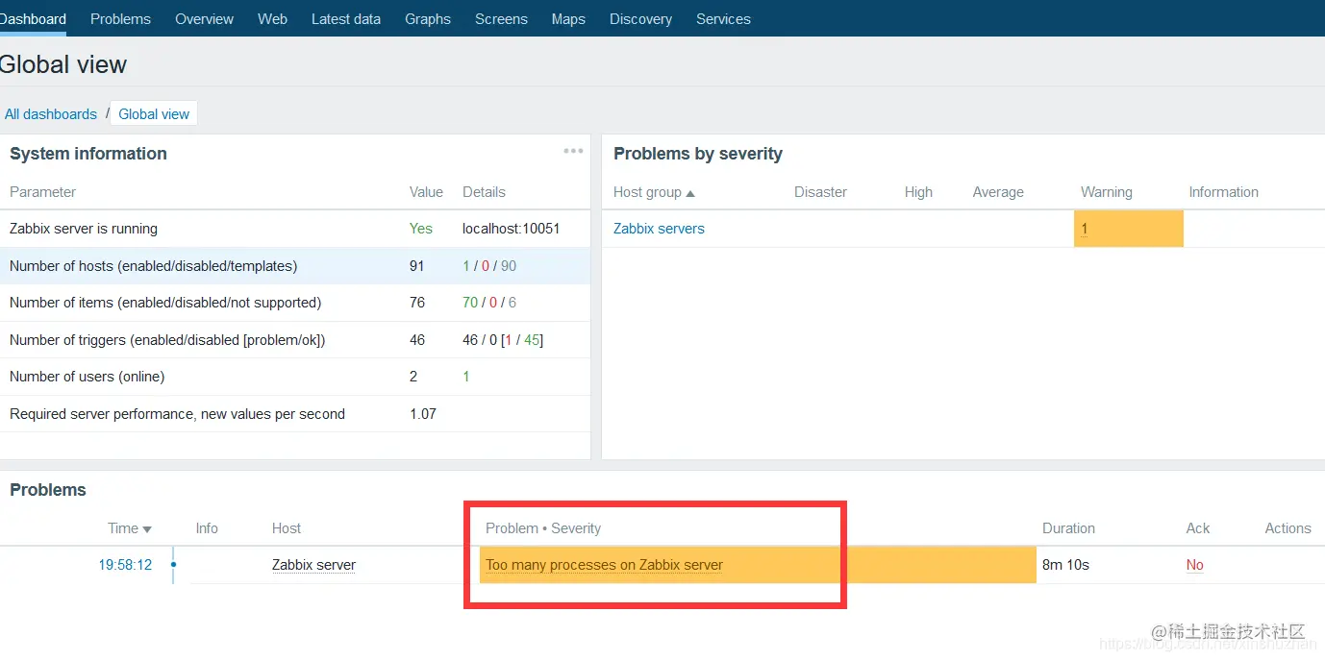Screen dimensions: 1325x661
Task: Click the Information column header
Action: pos(1223,192)
